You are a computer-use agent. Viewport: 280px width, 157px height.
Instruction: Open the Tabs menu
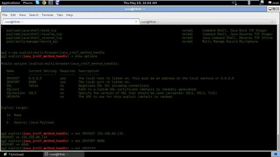click(x=60, y=15)
